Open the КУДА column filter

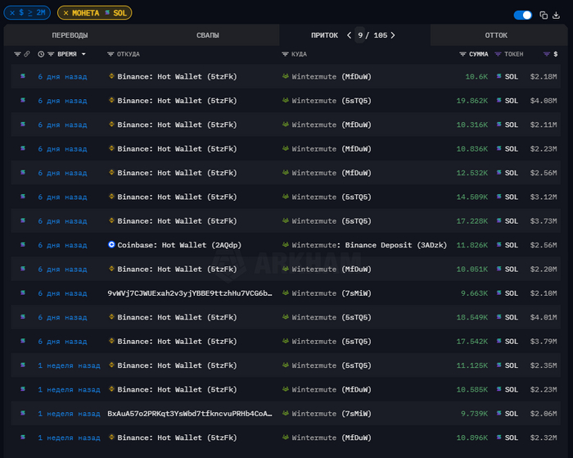coord(285,54)
